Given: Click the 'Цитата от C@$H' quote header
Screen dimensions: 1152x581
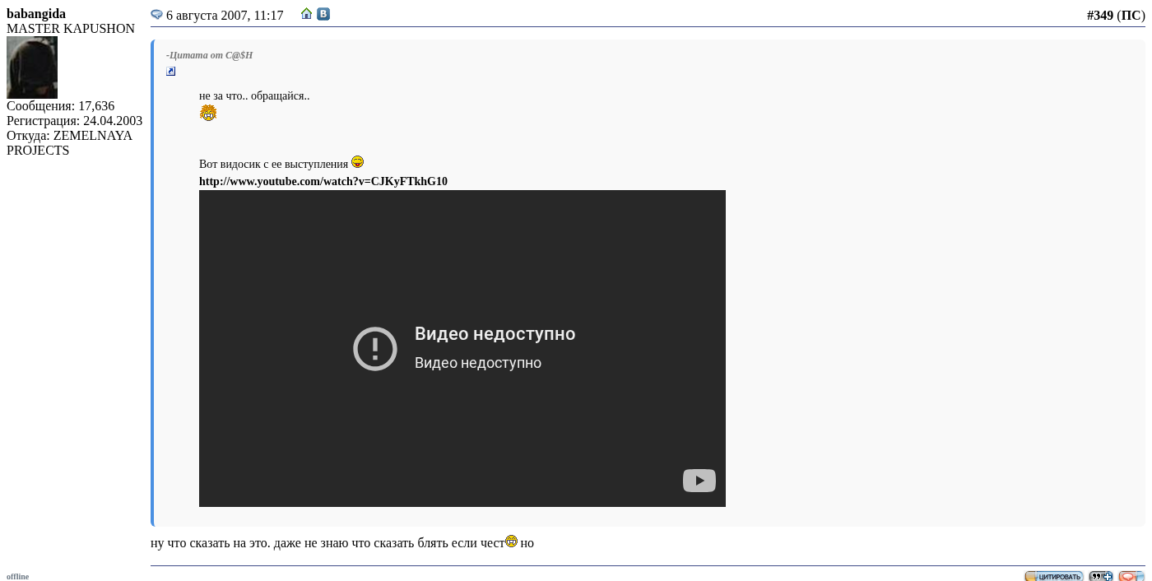Looking at the screenshot, I should click(x=209, y=55).
